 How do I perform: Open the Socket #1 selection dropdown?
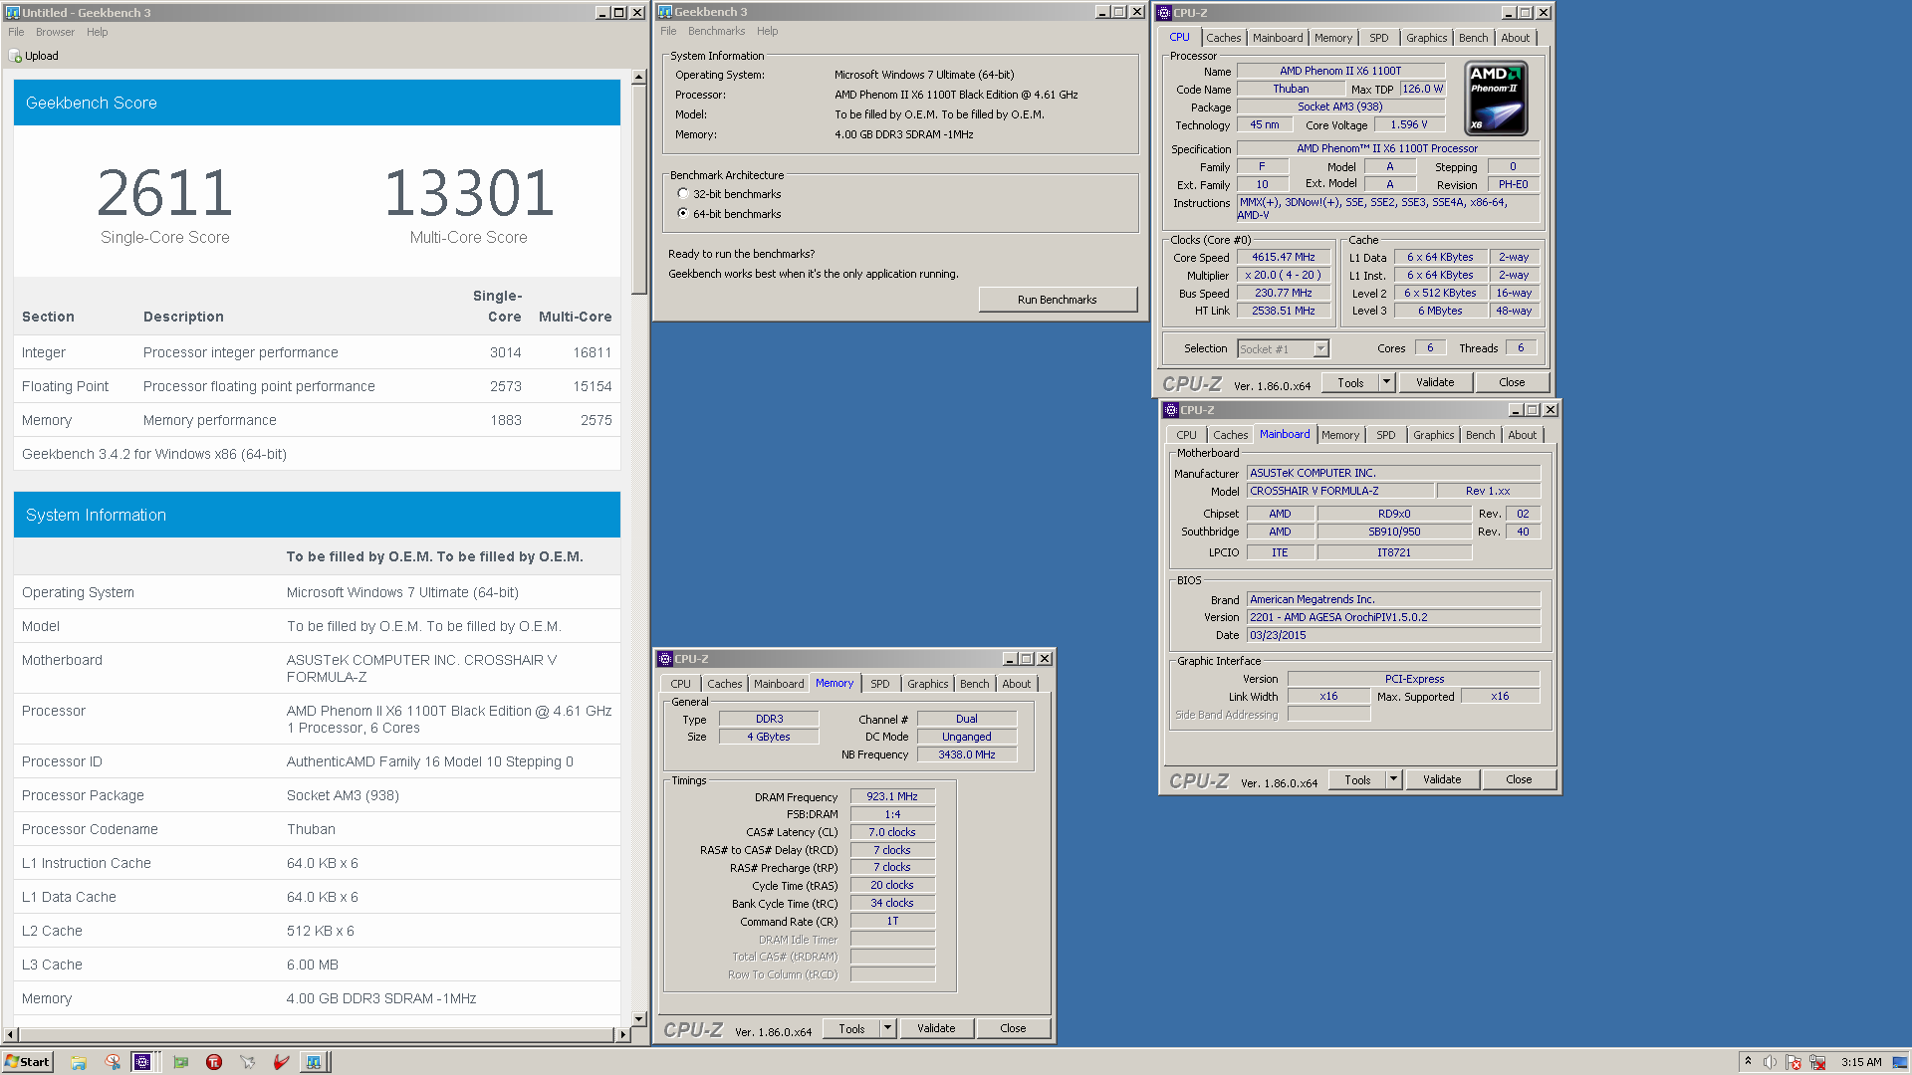coord(1320,349)
